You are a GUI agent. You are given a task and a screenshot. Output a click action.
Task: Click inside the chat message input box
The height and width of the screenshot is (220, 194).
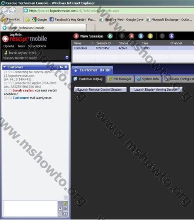click(31, 209)
